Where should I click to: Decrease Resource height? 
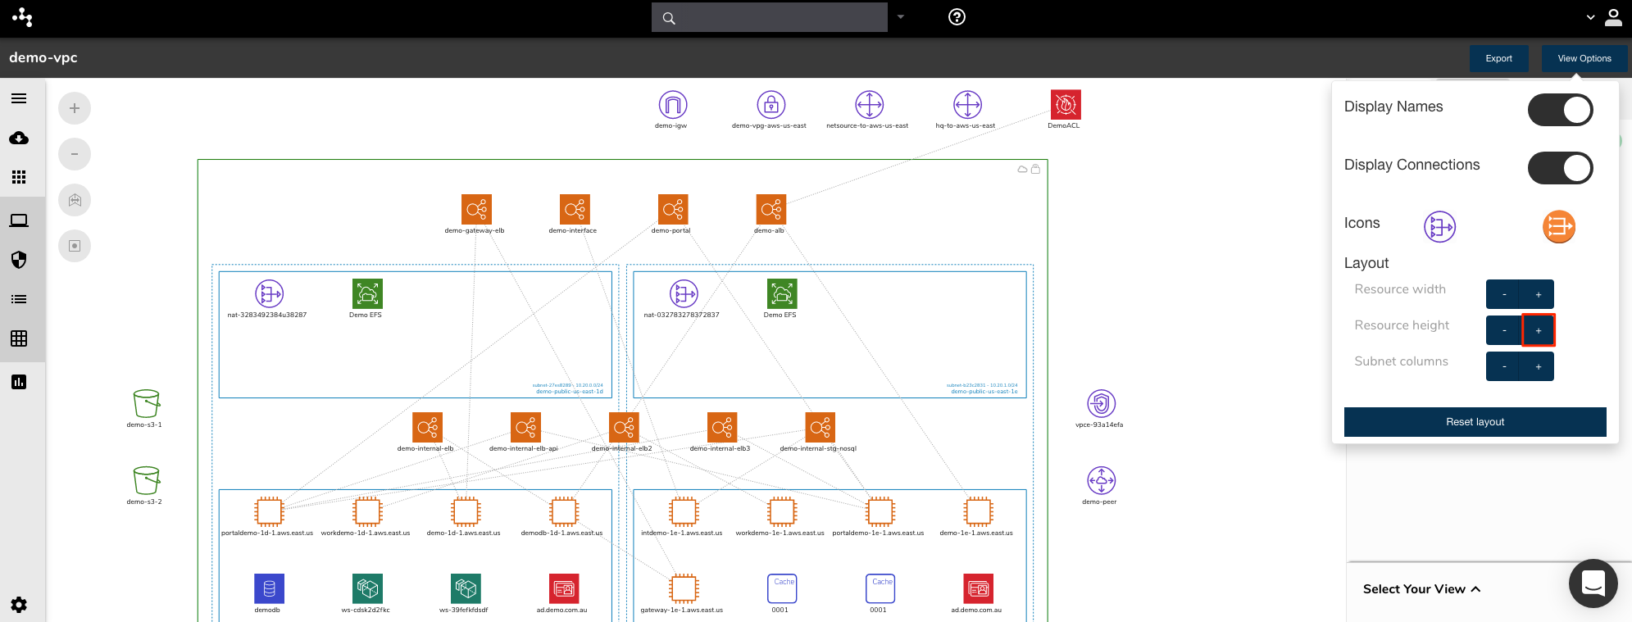tap(1503, 330)
